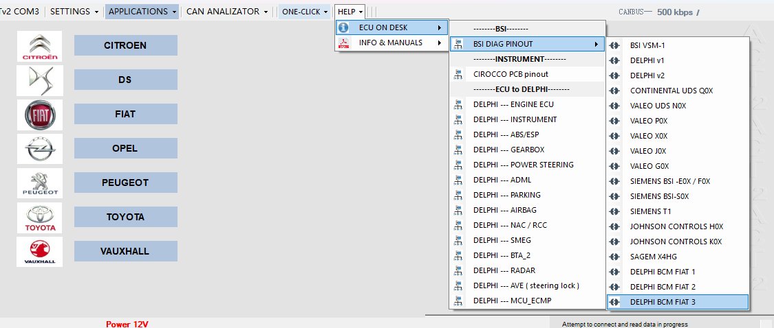Click the network icon beside BSI DIAG PINOUT

coord(459,45)
